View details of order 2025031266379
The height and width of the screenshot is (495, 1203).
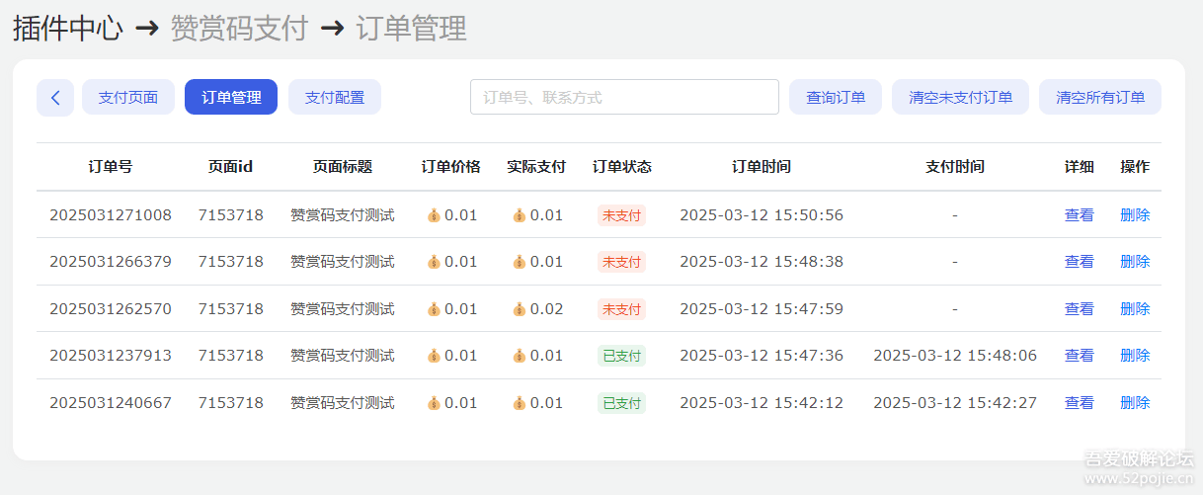pos(1079,262)
